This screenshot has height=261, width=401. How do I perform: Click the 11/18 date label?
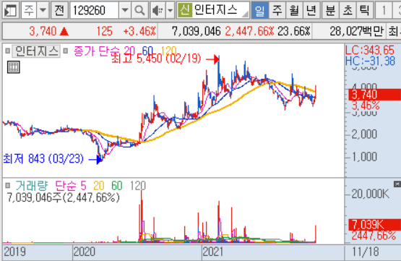click(x=366, y=252)
